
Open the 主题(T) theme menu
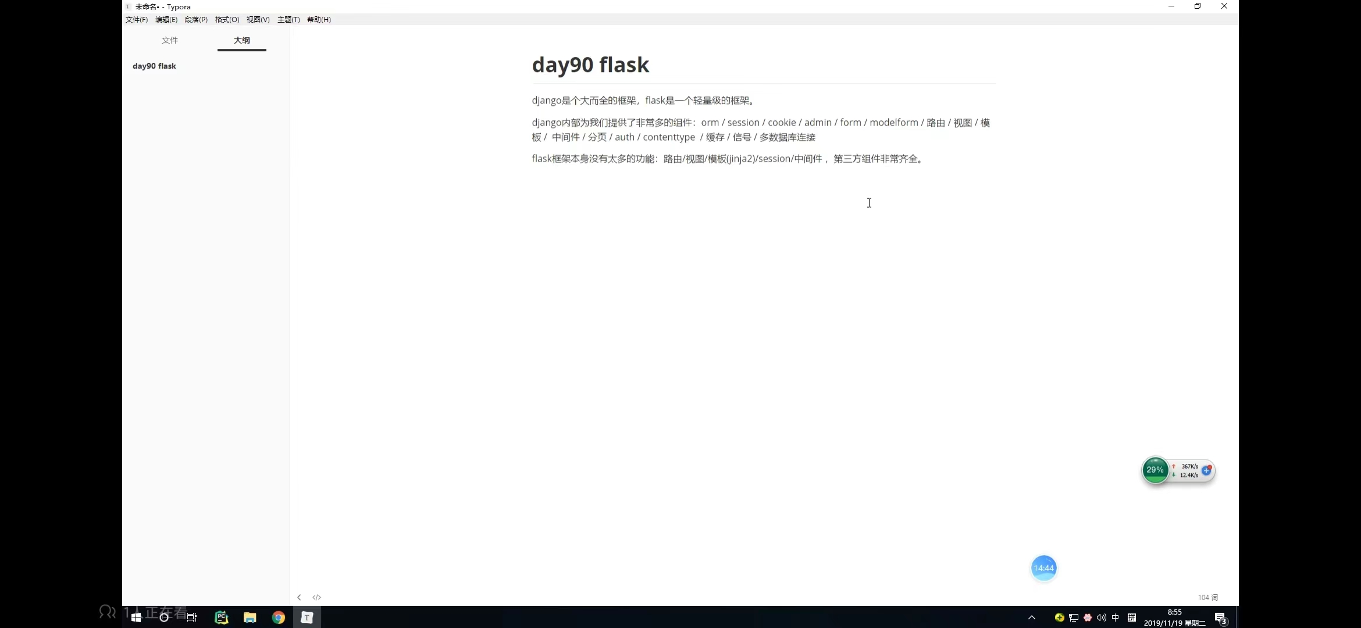(x=288, y=20)
